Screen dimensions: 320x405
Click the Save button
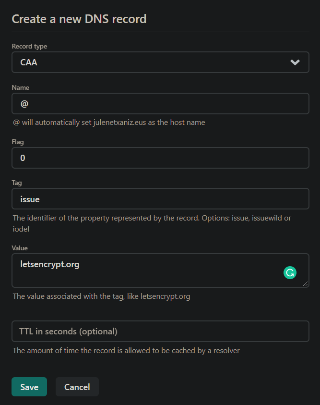click(29, 387)
